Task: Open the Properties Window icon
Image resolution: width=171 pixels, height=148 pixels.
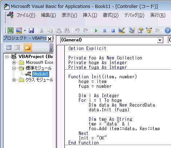Action: tap(140, 30)
